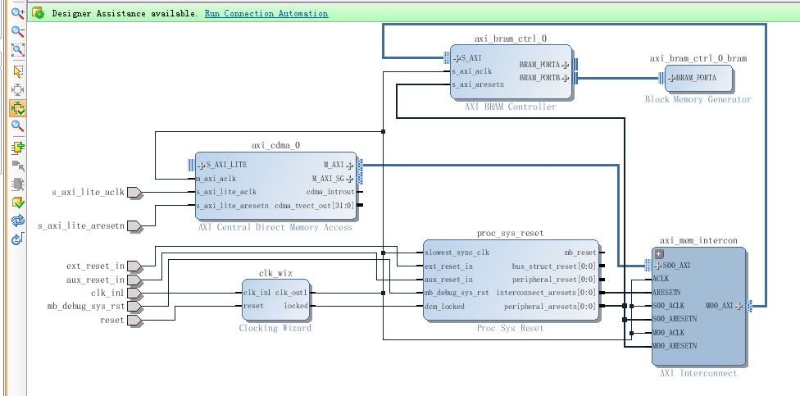Select the clk_wiz Clocking Wizard block
800x396 pixels.
(275, 300)
